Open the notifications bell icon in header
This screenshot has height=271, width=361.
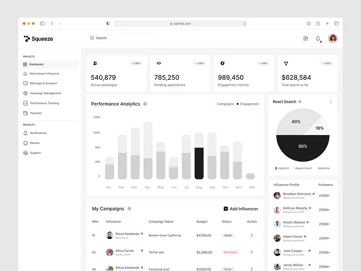click(x=318, y=38)
